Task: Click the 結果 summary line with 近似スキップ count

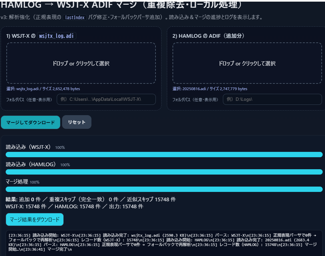Action: coord(90,199)
